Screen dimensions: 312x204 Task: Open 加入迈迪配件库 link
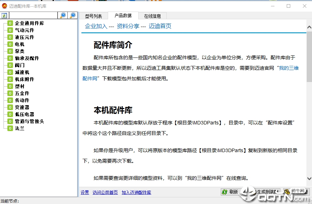click(x=136, y=192)
